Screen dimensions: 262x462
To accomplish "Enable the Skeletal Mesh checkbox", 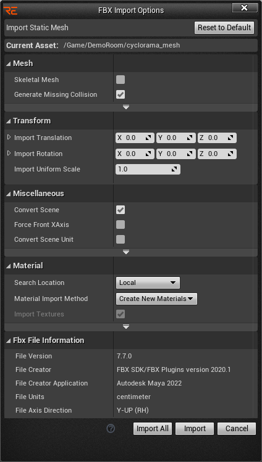I will pyautogui.click(x=120, y=80).
